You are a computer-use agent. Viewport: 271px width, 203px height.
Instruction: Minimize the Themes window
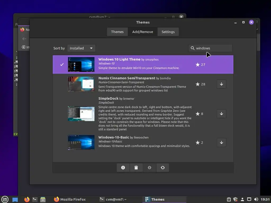[235, 22]
